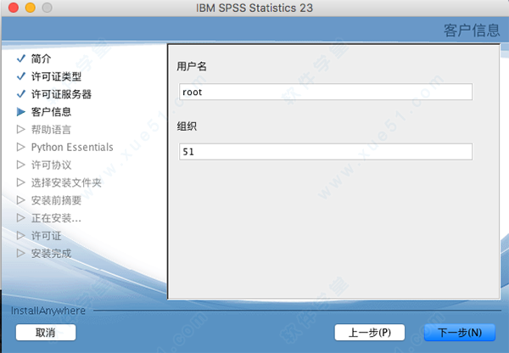
Task: Click the triangle icon beside 正在安装
Action: click(21, 218)
